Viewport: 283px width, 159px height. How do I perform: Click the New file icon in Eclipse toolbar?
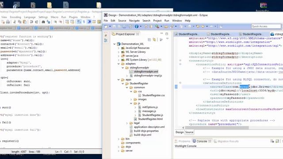tap(106, 26)
